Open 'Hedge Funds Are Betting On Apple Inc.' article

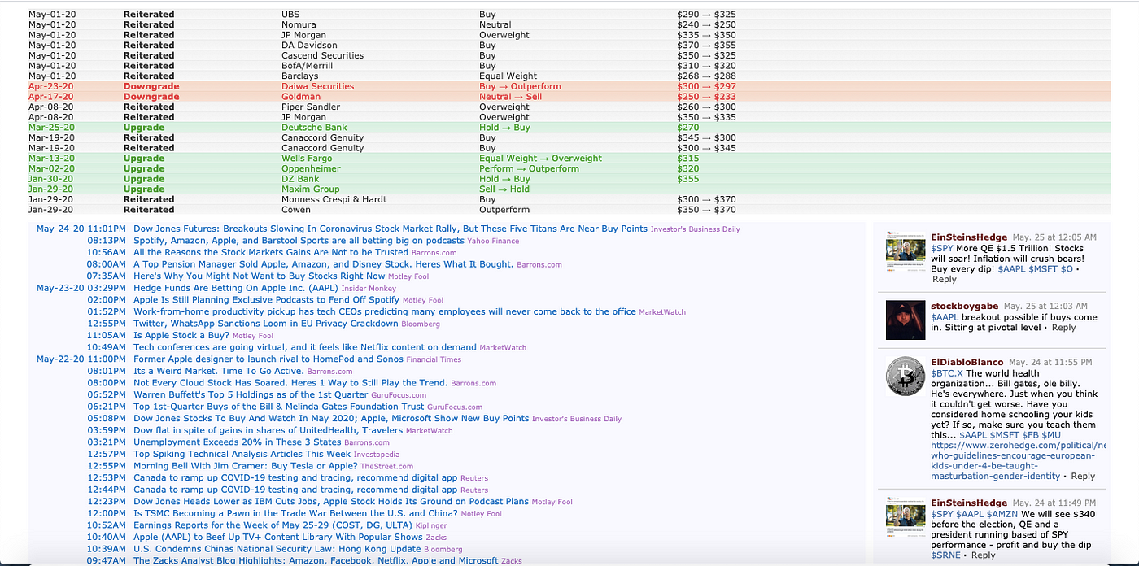coord(235,288)
